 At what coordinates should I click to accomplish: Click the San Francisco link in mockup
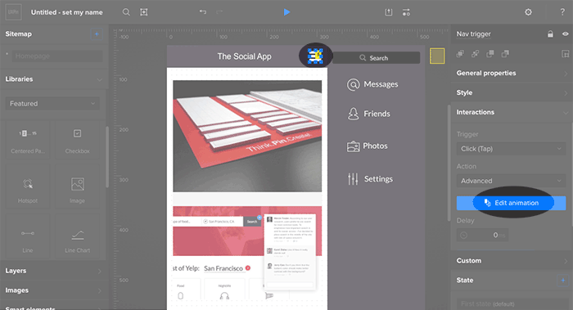coord(223,268)
